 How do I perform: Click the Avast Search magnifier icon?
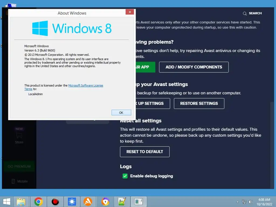[x=245, y=13]
